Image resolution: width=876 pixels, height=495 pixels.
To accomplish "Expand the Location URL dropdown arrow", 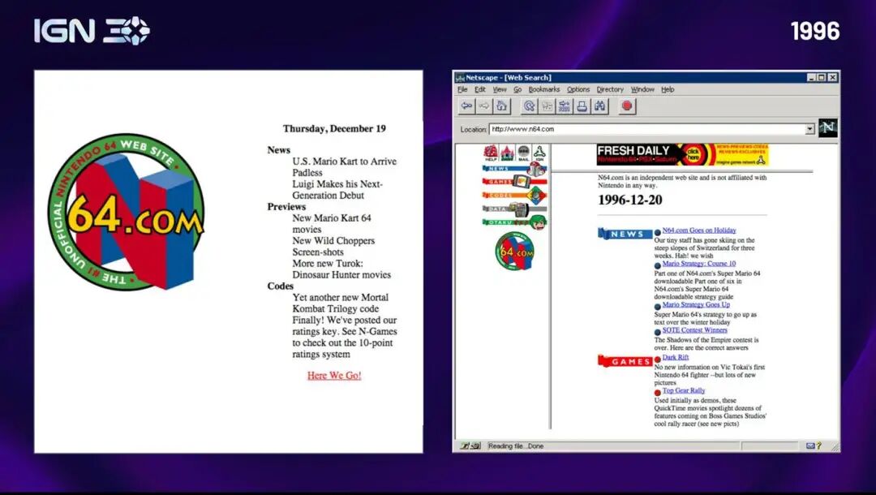I will coord(810,129).
